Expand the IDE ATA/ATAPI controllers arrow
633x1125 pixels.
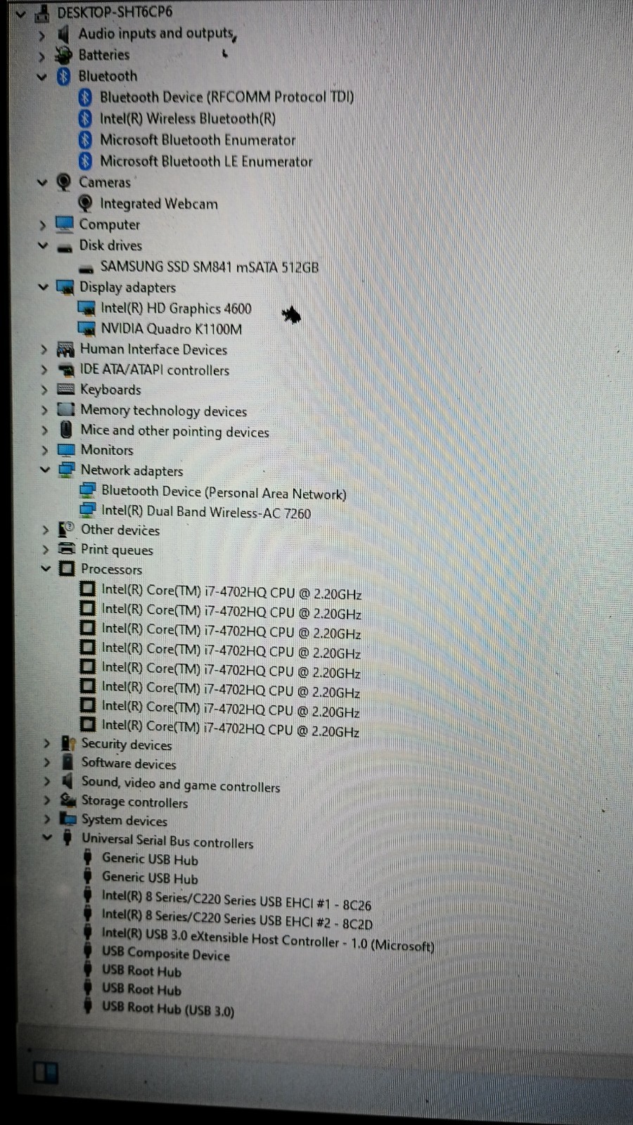tap(44, 370)
